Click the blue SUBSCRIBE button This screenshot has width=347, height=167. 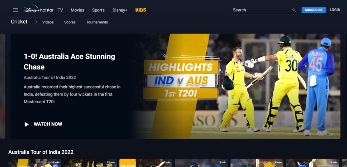313,10
